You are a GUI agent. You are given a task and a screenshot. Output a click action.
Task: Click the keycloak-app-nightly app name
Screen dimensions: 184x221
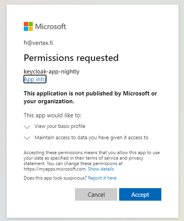pos(52,72)
